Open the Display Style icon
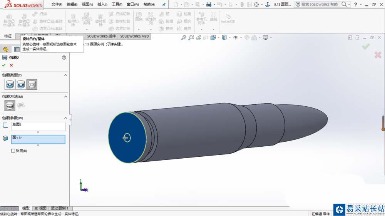 (224, 38)
